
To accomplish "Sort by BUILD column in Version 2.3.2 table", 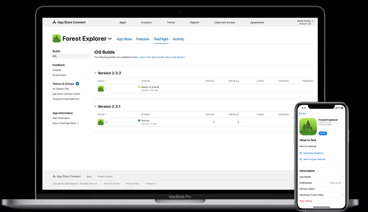I will (x=102, y=81).
